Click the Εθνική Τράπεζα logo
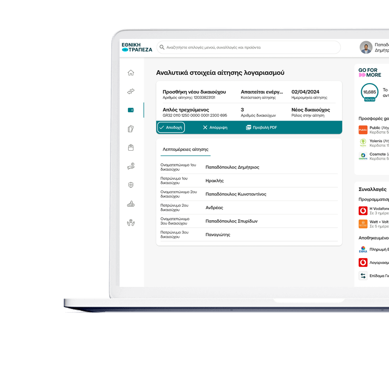The width and height of the screenshot is (389, 389). (137, 47)
